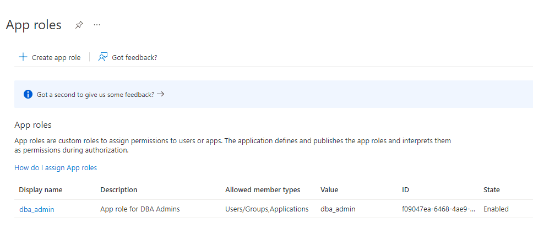Viewport: 533px width, 239px height.
Task: Click the blue info icon in banner
Action: pyautogui.click(x=28, y=94)
